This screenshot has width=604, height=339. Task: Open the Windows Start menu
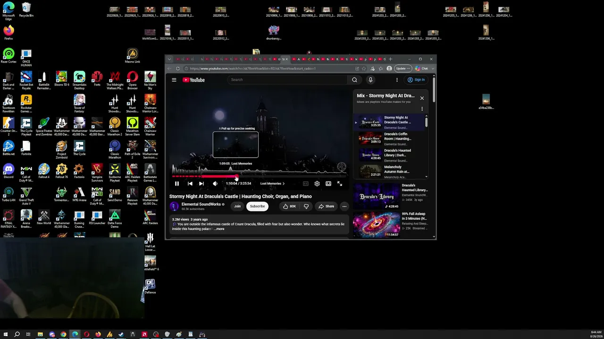[x=6, y=334]
